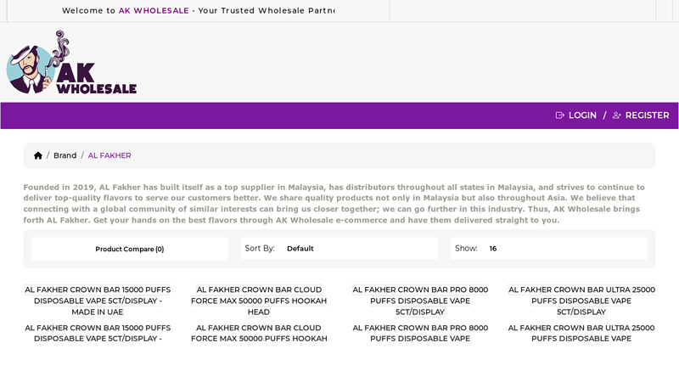The height and width of the screenshot is (382, 679).
Task: Open Crown Bar 15000 Puffs Made in UAE product
Action: pyautogui.click(x=98, y=301)
